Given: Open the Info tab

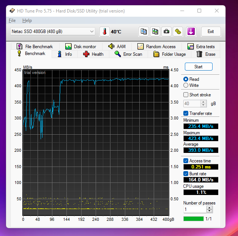Looking at the screenshot, I should pos(65,54).
